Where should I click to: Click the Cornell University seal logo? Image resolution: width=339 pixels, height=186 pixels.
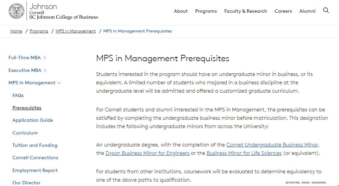point(17,11)
